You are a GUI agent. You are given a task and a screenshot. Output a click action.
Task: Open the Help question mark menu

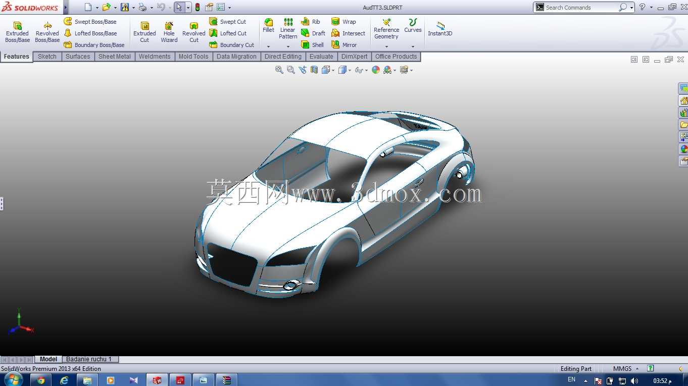tap(642, 8)
